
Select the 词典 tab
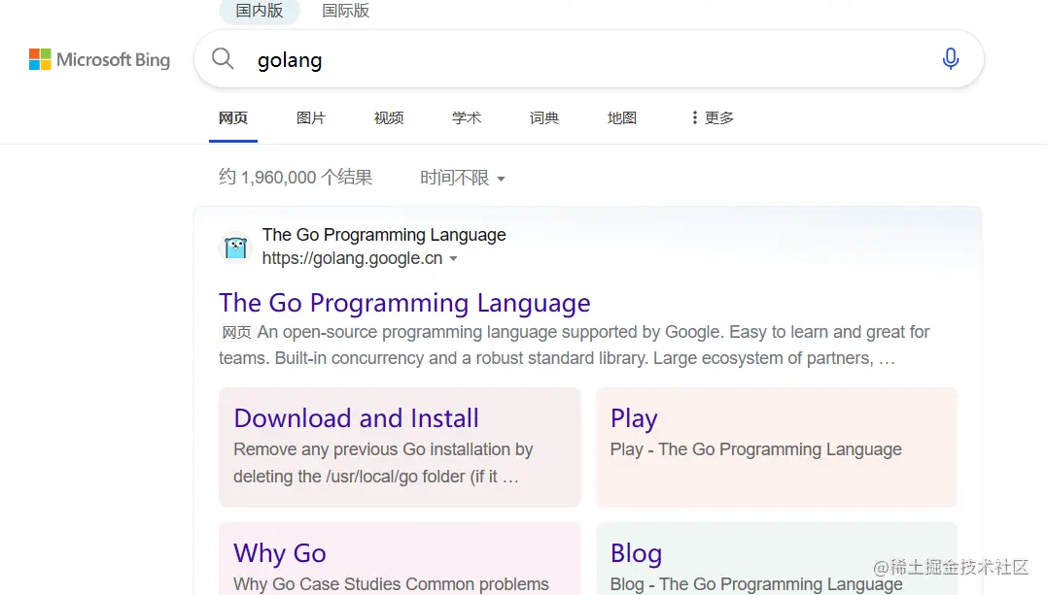click(x=544, y=117)
